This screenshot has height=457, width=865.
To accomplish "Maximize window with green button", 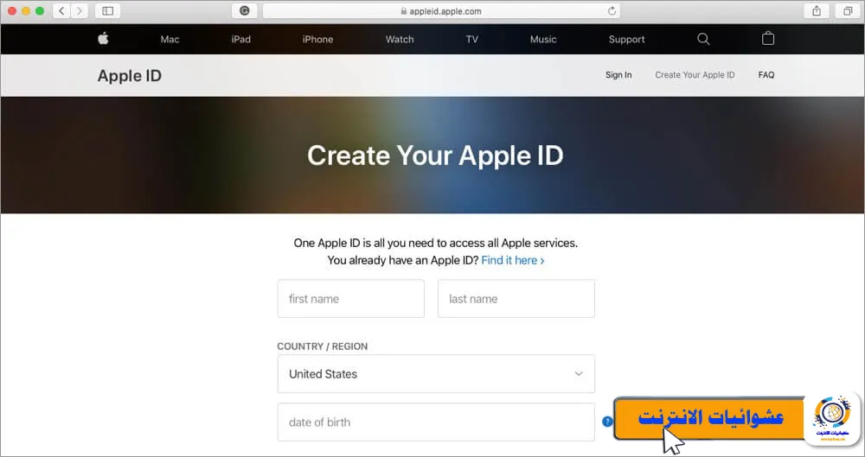I will (x=40, y=11).
